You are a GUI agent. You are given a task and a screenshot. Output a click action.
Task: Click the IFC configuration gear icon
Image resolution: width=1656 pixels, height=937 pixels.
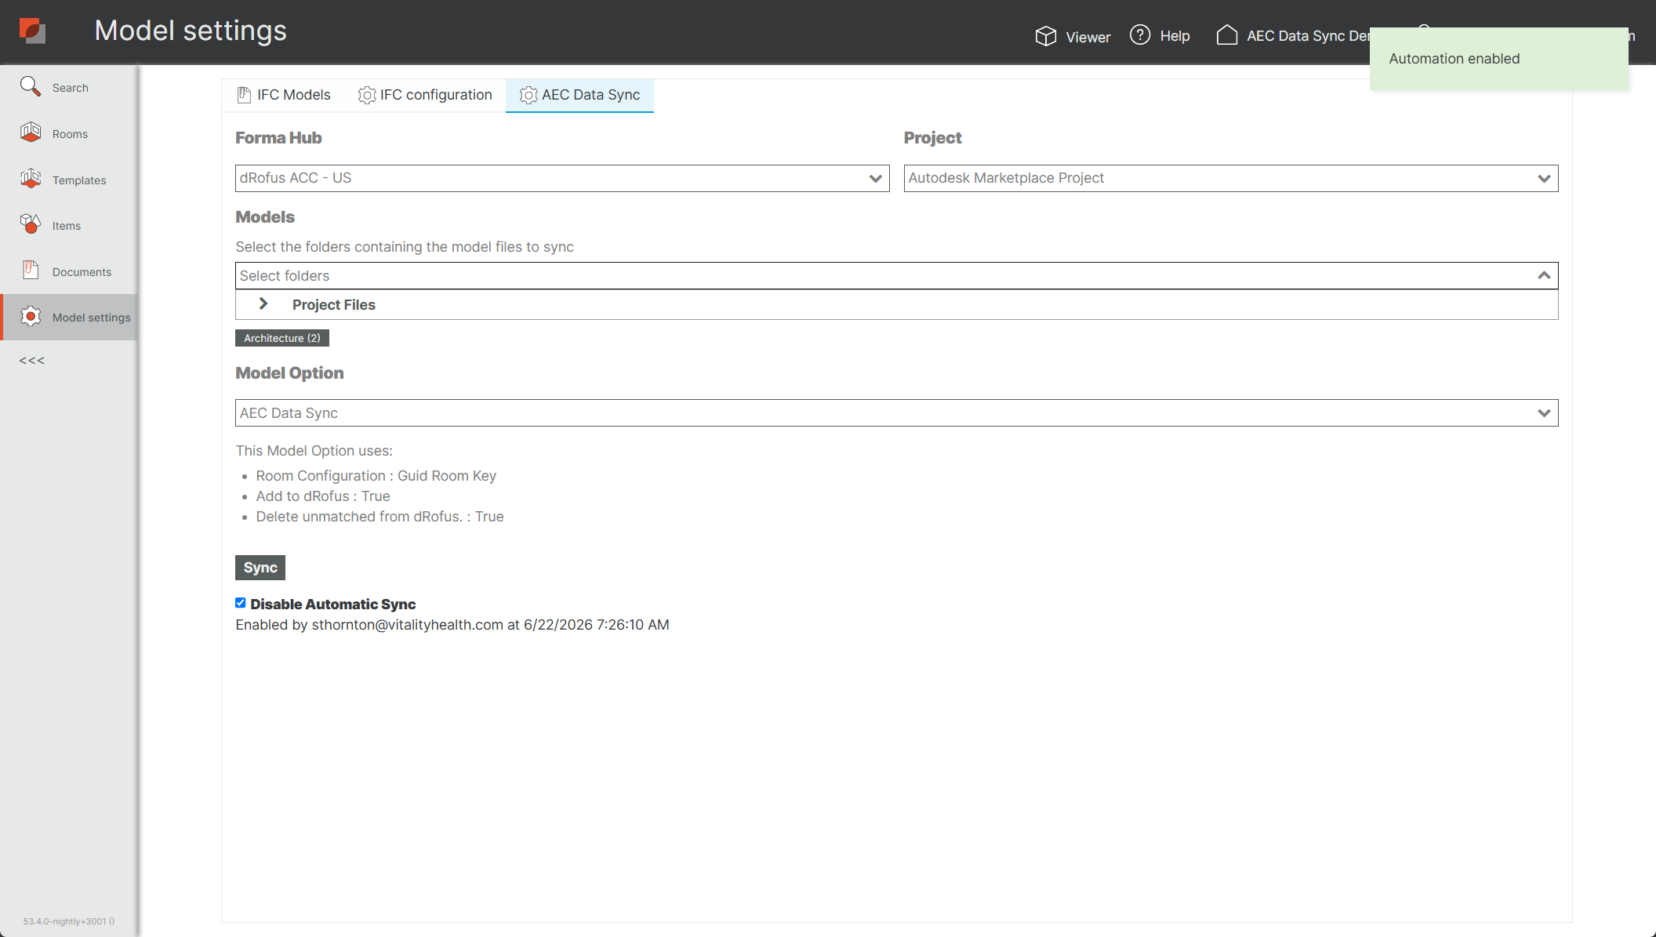pyautogui.click(x=367, y=95)
